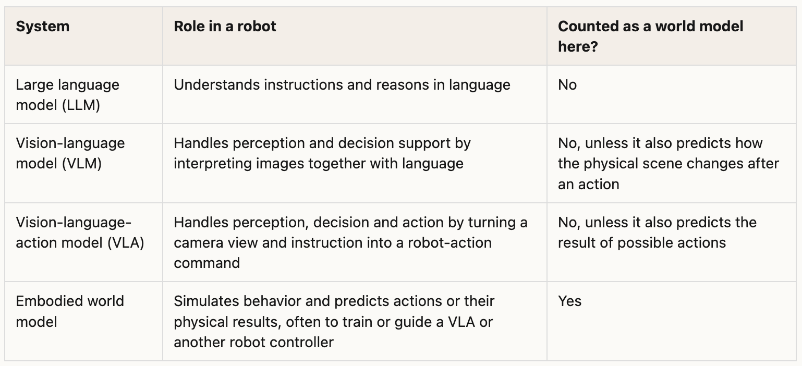Select the 'Embodied world model' cell
802x366 pixels.
pyautogui.click(x=70, y=311)
